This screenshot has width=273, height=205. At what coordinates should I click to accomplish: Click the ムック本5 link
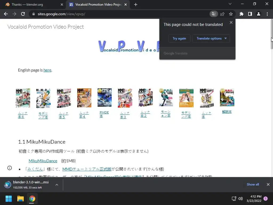[63, 115]
